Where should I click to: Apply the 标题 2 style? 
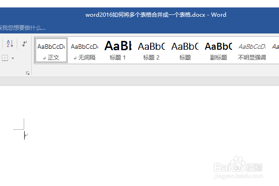[151, 50]
